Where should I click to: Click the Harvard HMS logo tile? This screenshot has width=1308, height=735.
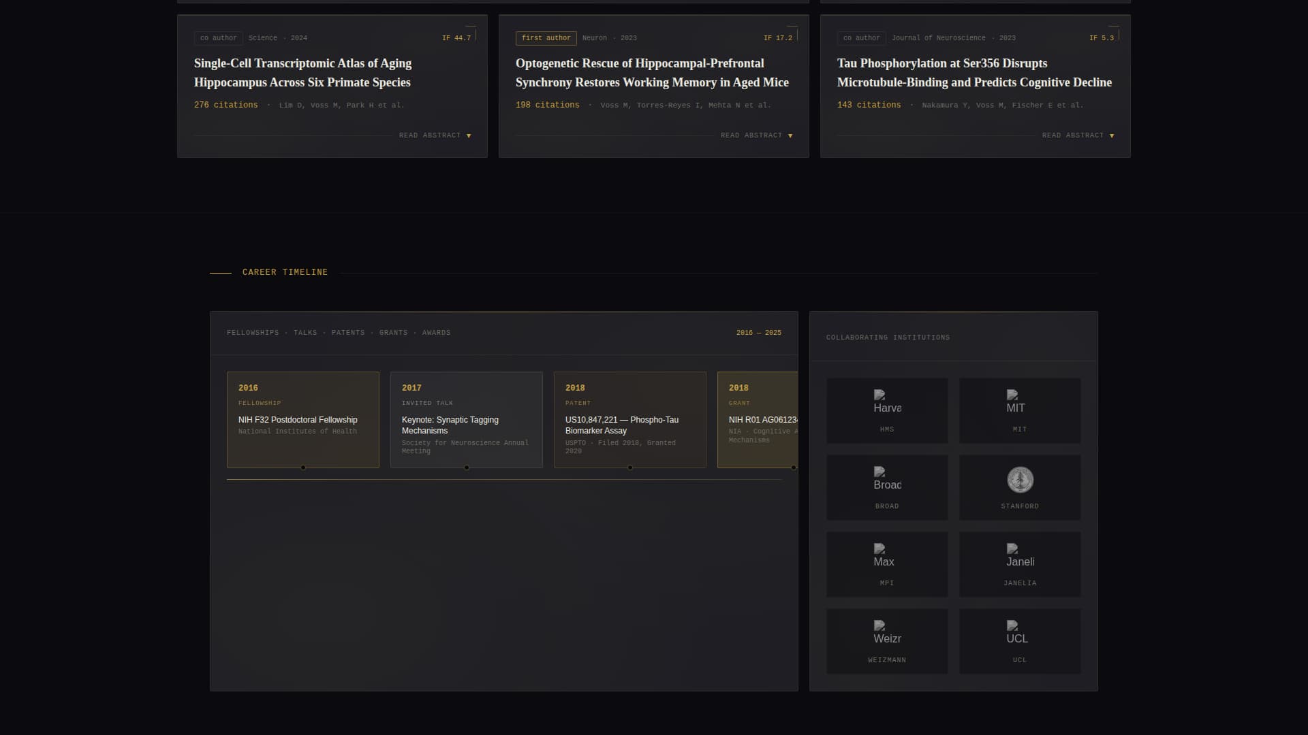click(x=887, y=410)
